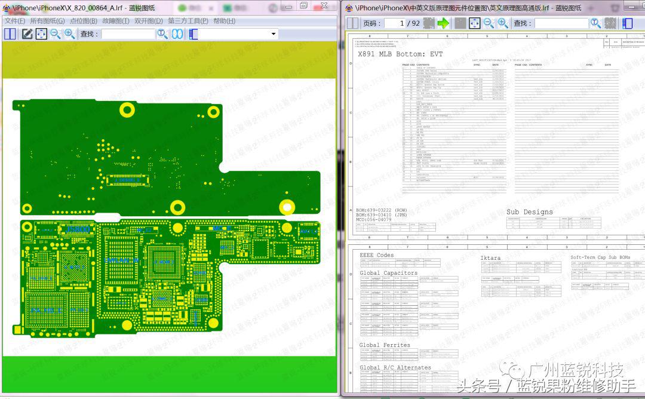Image resolution: width=645 pixels, height=399 pixels.
Task: Click the page number field showing 1
Action: click(x=394, y=23)
